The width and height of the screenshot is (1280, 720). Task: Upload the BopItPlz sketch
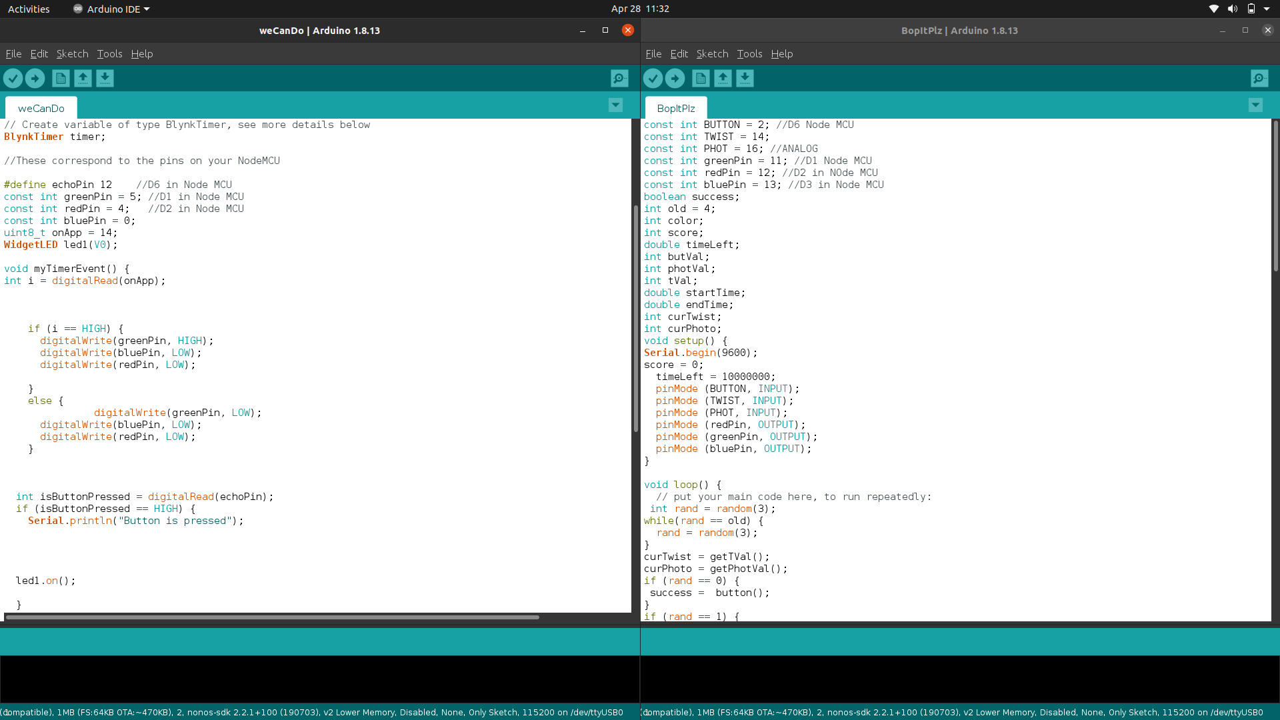point(675,79)
